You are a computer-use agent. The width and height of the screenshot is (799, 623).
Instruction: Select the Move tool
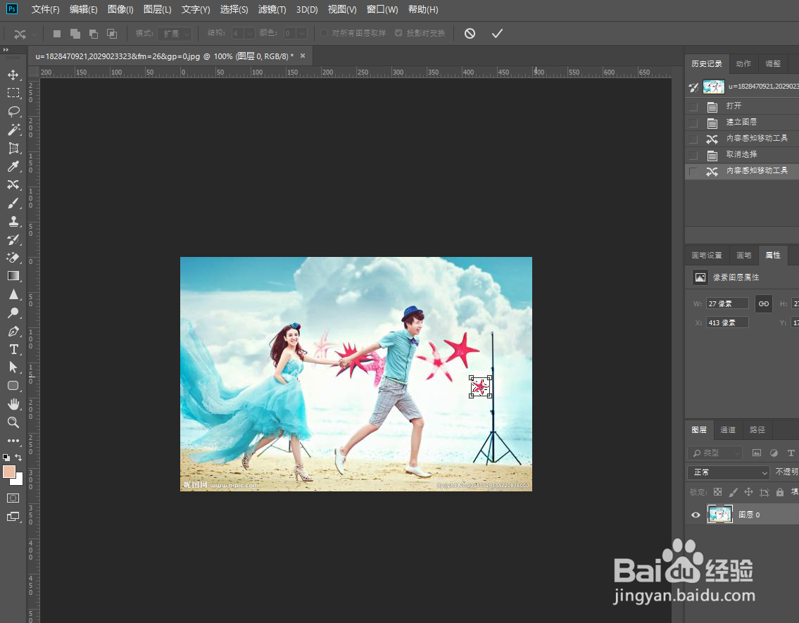point(13,75)
